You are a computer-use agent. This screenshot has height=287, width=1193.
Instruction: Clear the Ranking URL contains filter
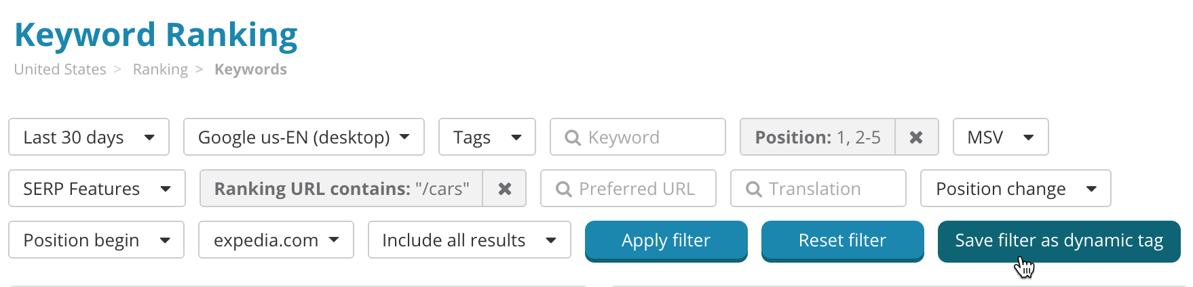[x=504, y=189]
